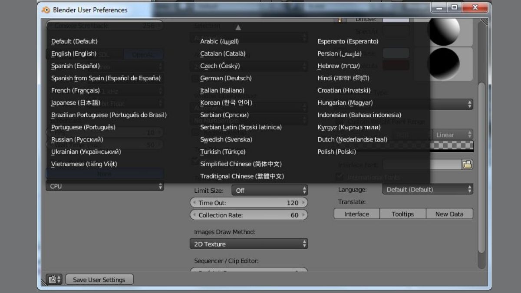Click the "Images Draw Method:" label
This screenshot has width=521, height=293.
pos(224,232)
